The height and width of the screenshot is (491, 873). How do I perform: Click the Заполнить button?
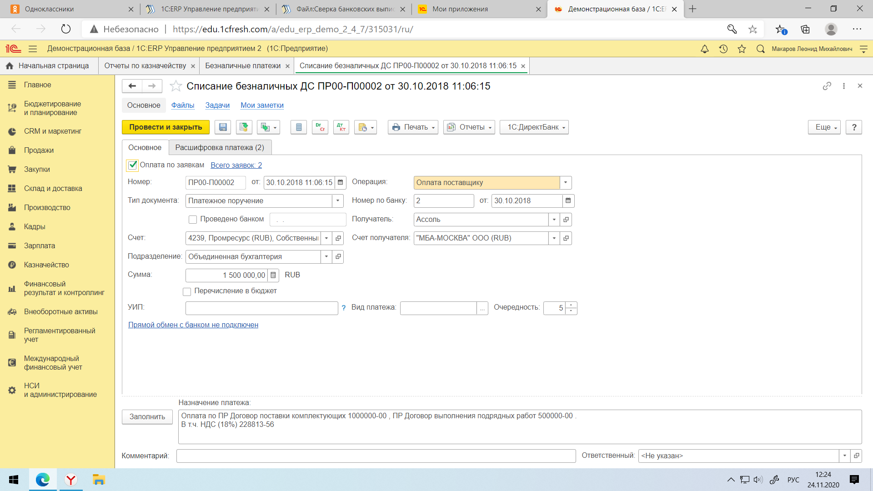(147, 417)
